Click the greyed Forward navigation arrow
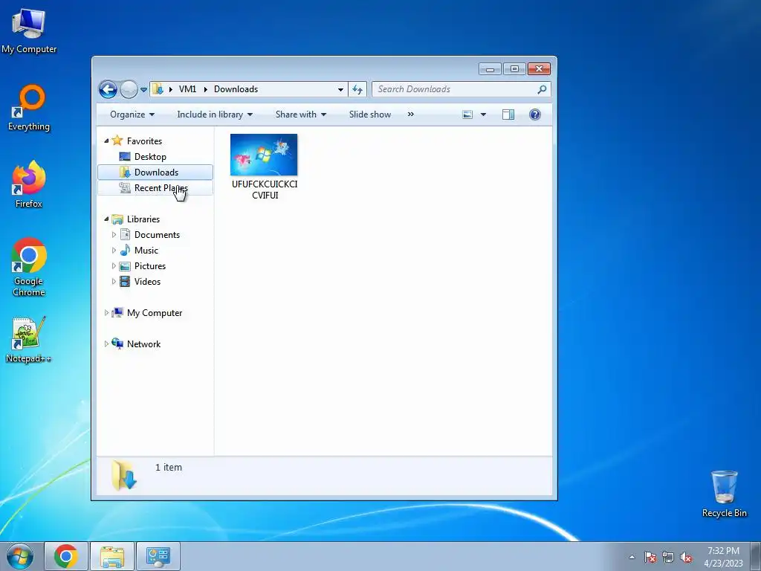Viewport: 761px width, 571px height. (x=129, y=89)
